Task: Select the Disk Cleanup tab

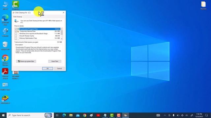Action: tap(17, 17)
